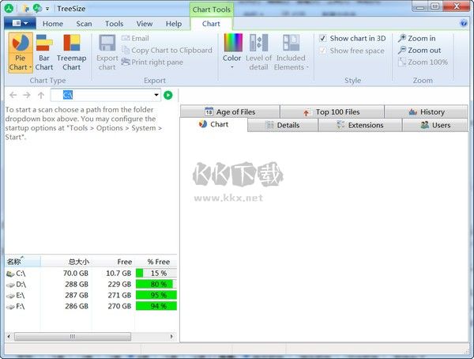Switch to Extensions tab
The height and width of the screenshot is (359, 474).
[360, 125]
